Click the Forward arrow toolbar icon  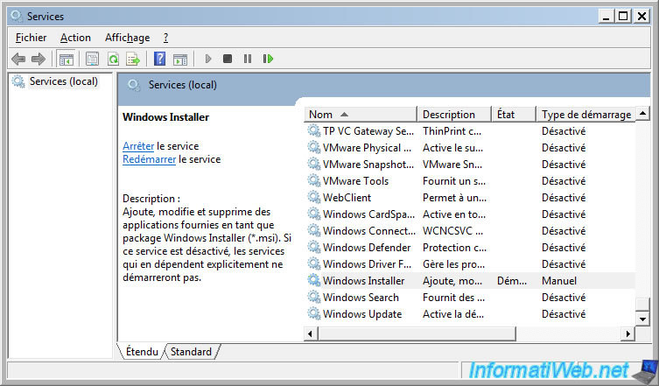(39, 59)
